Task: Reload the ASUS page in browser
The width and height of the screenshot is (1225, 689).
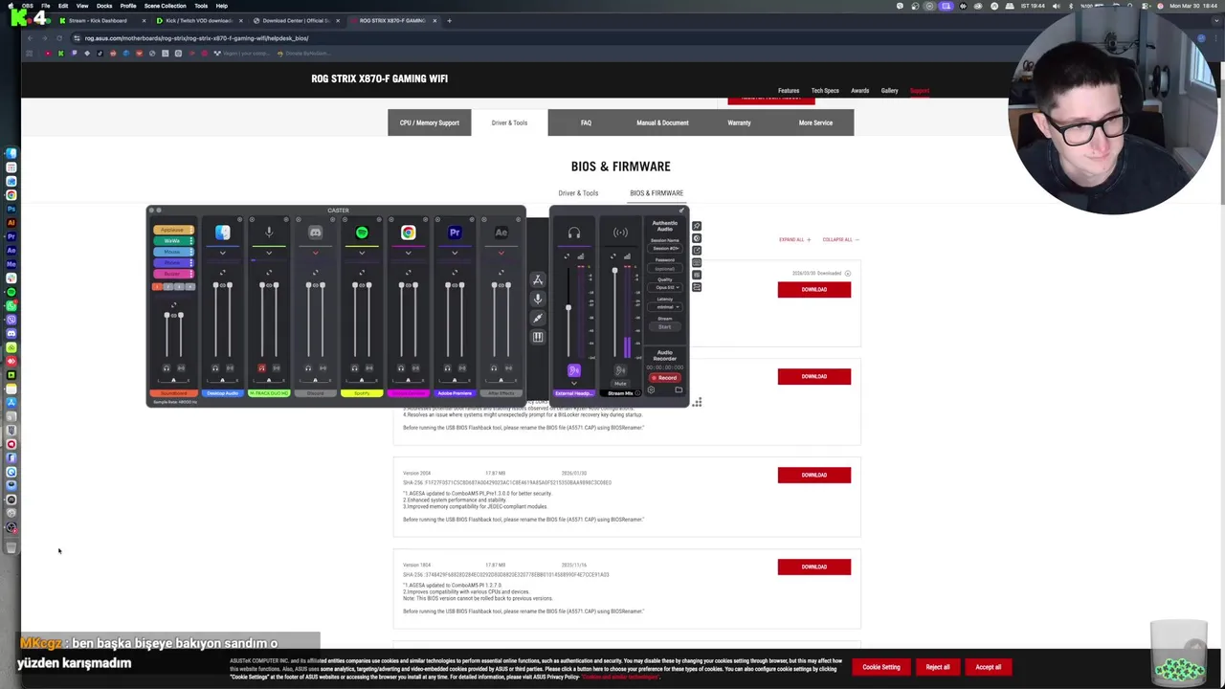Action: [59, 38]
